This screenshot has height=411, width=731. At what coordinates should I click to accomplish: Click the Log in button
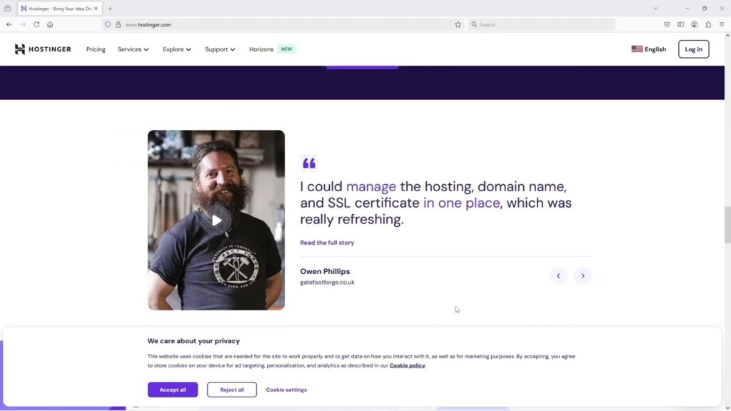693,49
